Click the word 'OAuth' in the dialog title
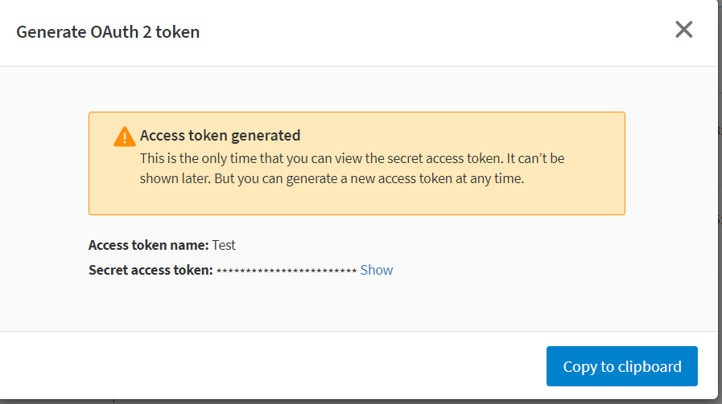 [114, 31]
